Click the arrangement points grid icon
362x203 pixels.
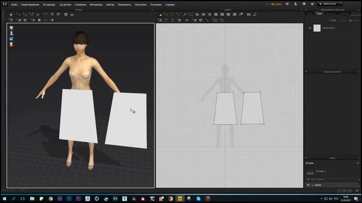point(66,15)
